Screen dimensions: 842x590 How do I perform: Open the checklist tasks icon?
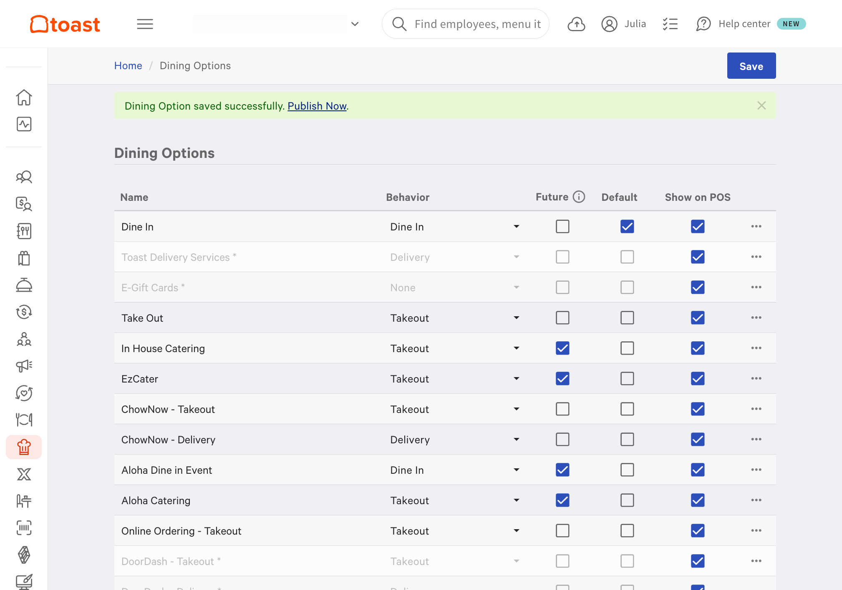coord(670,24)
